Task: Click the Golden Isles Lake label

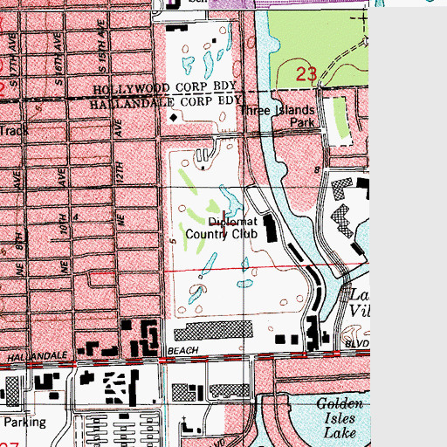Action: tap(340, 419)
